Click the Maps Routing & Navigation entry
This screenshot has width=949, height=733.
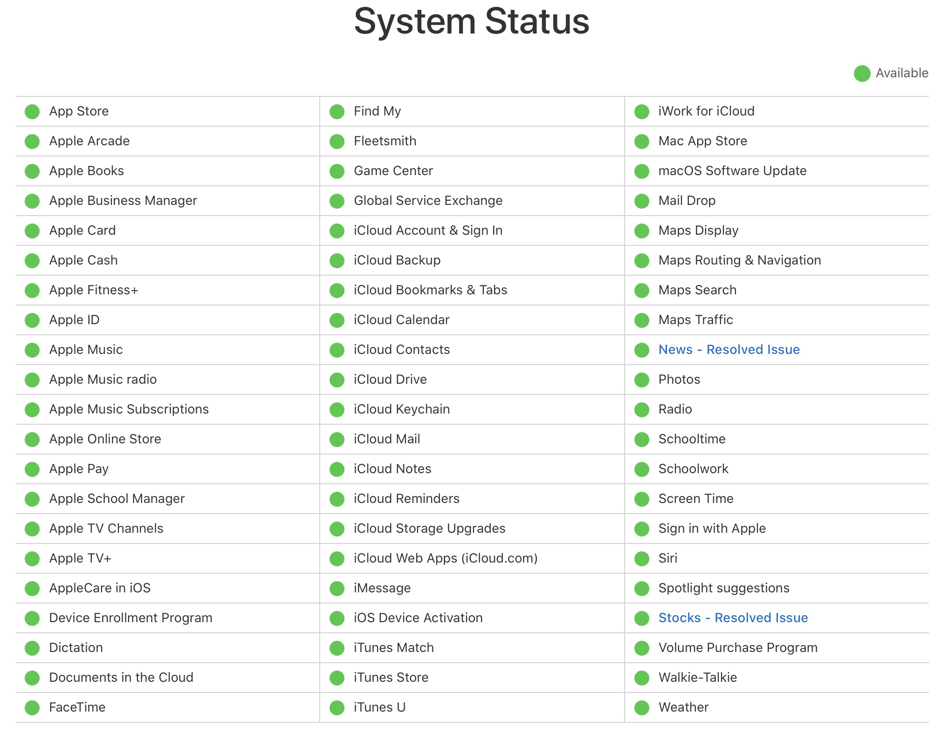[x=739, y=260]
